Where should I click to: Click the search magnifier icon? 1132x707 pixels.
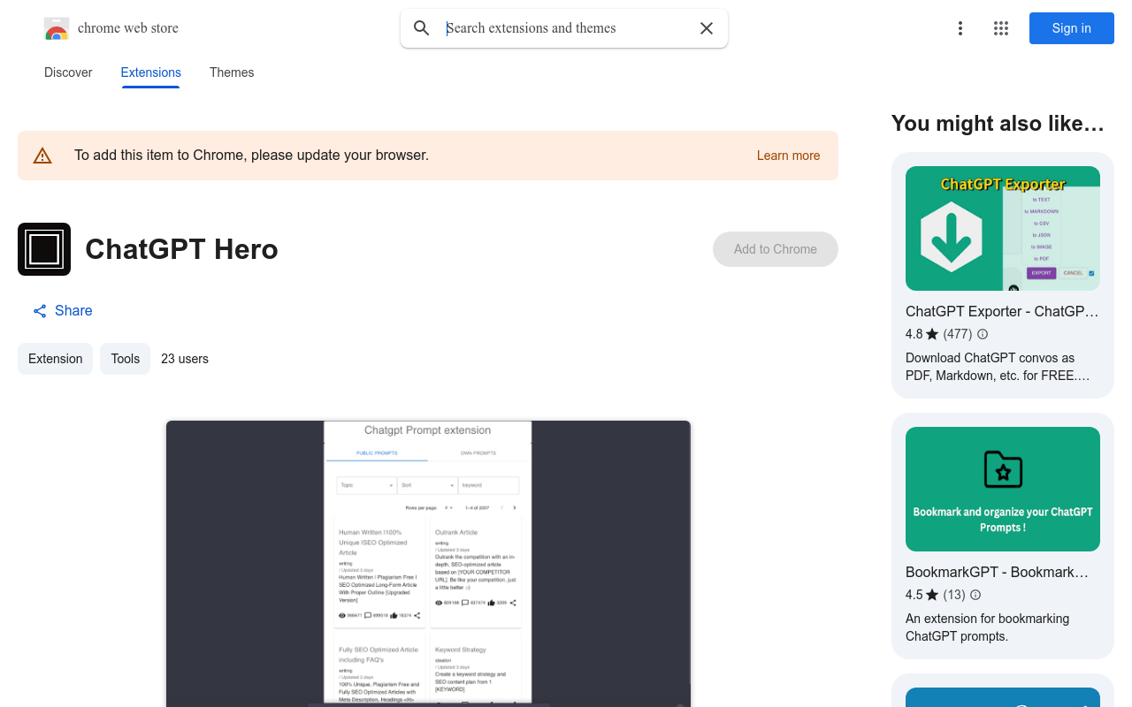click(x=422, y=28)
